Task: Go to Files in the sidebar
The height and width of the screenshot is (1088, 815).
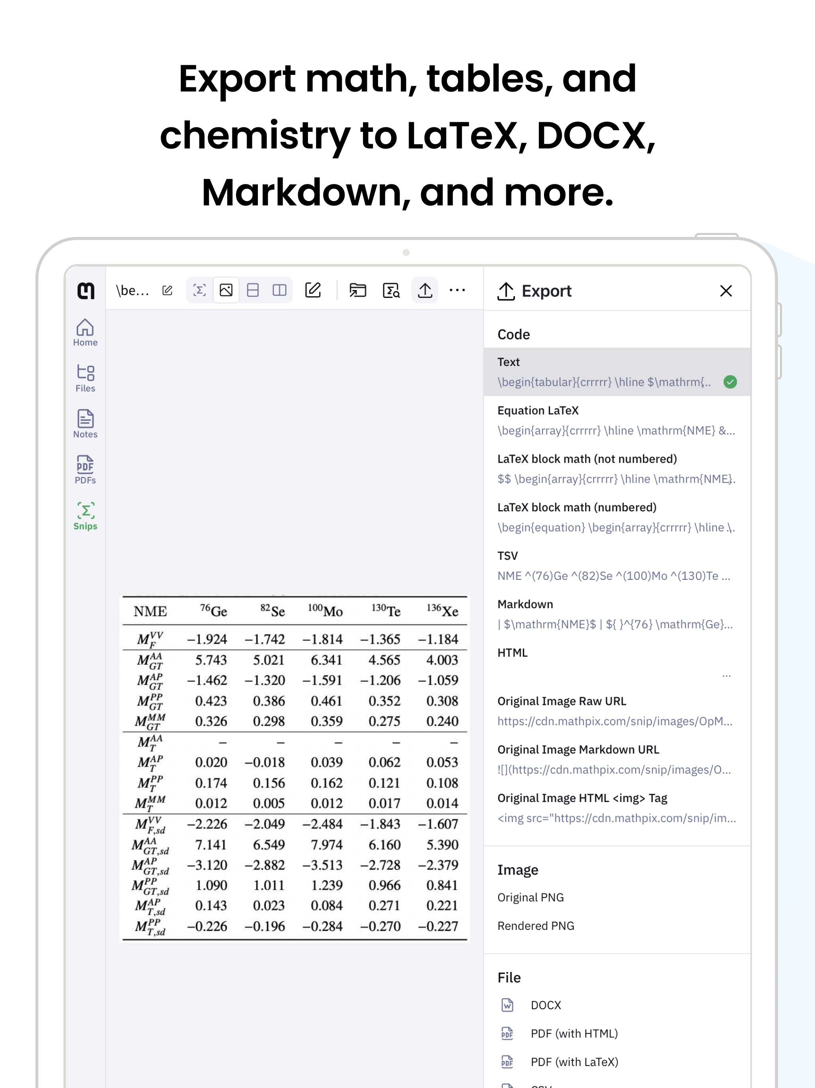Action: [x=85, y=378]
